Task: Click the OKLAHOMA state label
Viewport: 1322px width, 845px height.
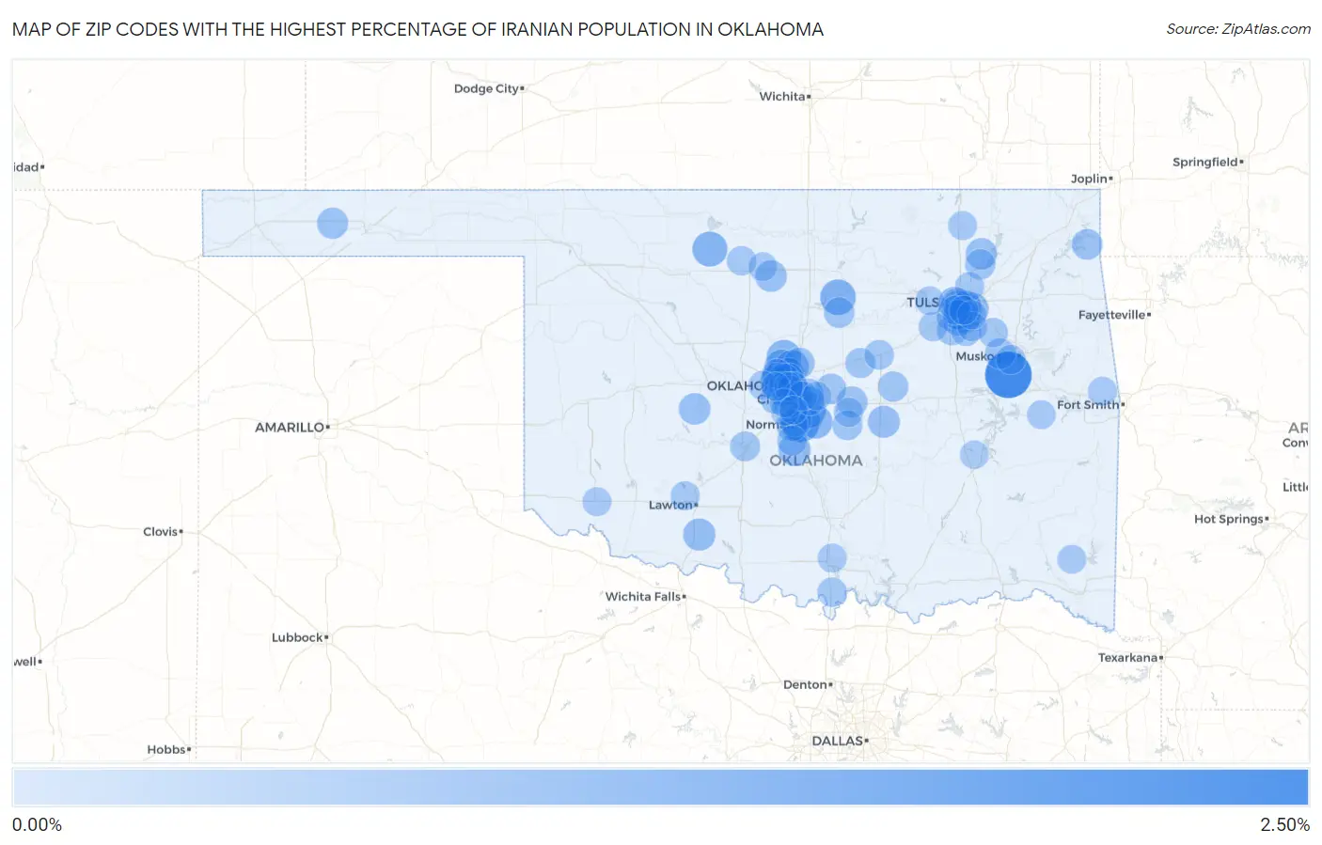Action: (x=815, y=461)
